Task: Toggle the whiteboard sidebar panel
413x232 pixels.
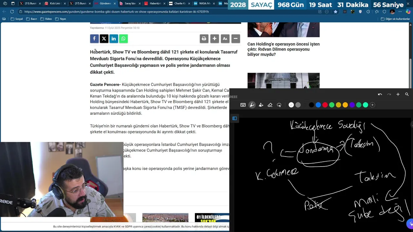Action: tap(235, 118)
